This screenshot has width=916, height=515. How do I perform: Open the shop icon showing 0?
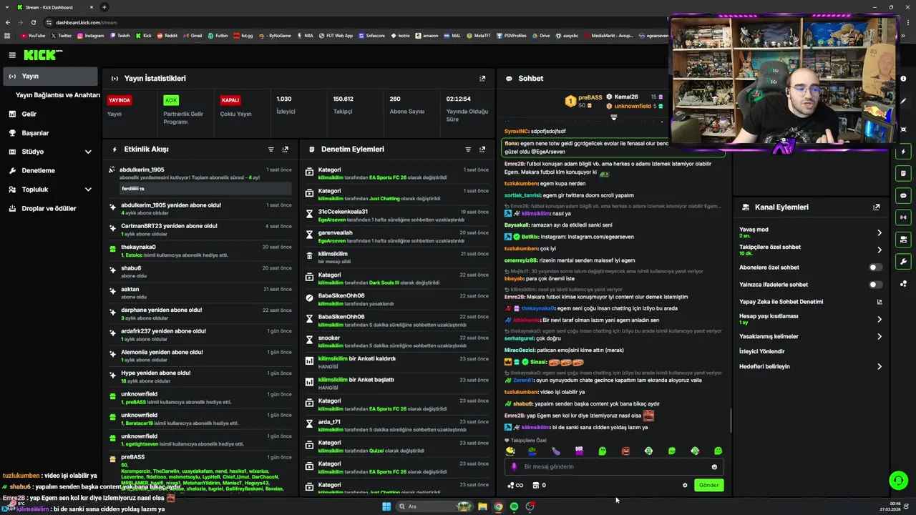click(539, 485)
